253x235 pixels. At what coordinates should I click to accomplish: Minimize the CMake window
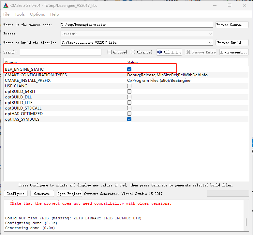click(214, 6)
